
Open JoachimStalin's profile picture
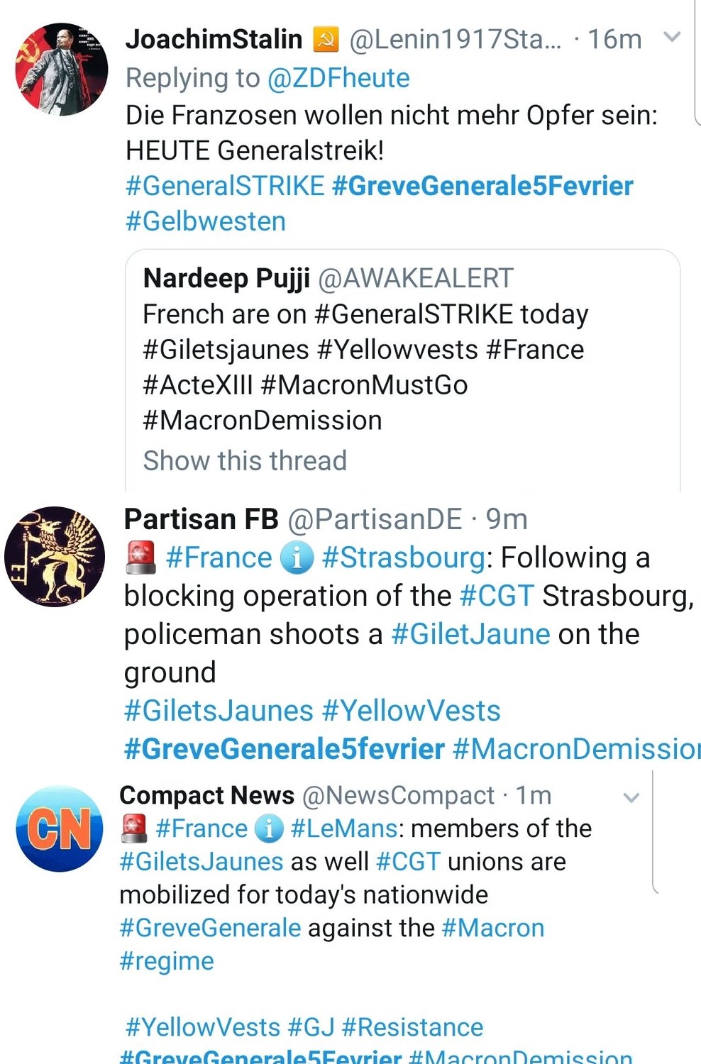tap(62, 70)
